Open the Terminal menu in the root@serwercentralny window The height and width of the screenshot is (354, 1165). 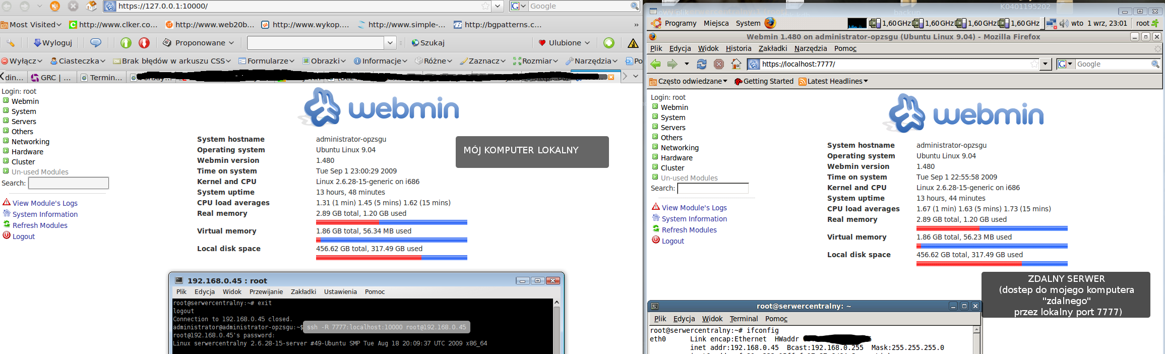[744, 319]
